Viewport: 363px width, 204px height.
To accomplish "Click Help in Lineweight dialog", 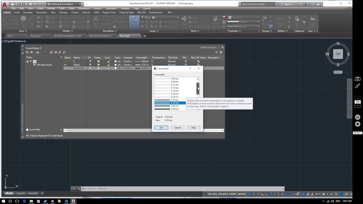I will 193,127.
